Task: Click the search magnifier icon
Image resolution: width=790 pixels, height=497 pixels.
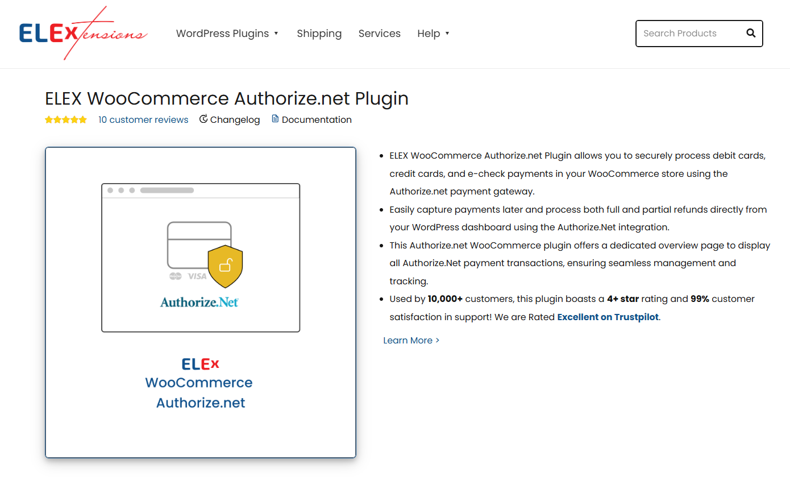Action: pyautogui.click(x=751, y=33)
